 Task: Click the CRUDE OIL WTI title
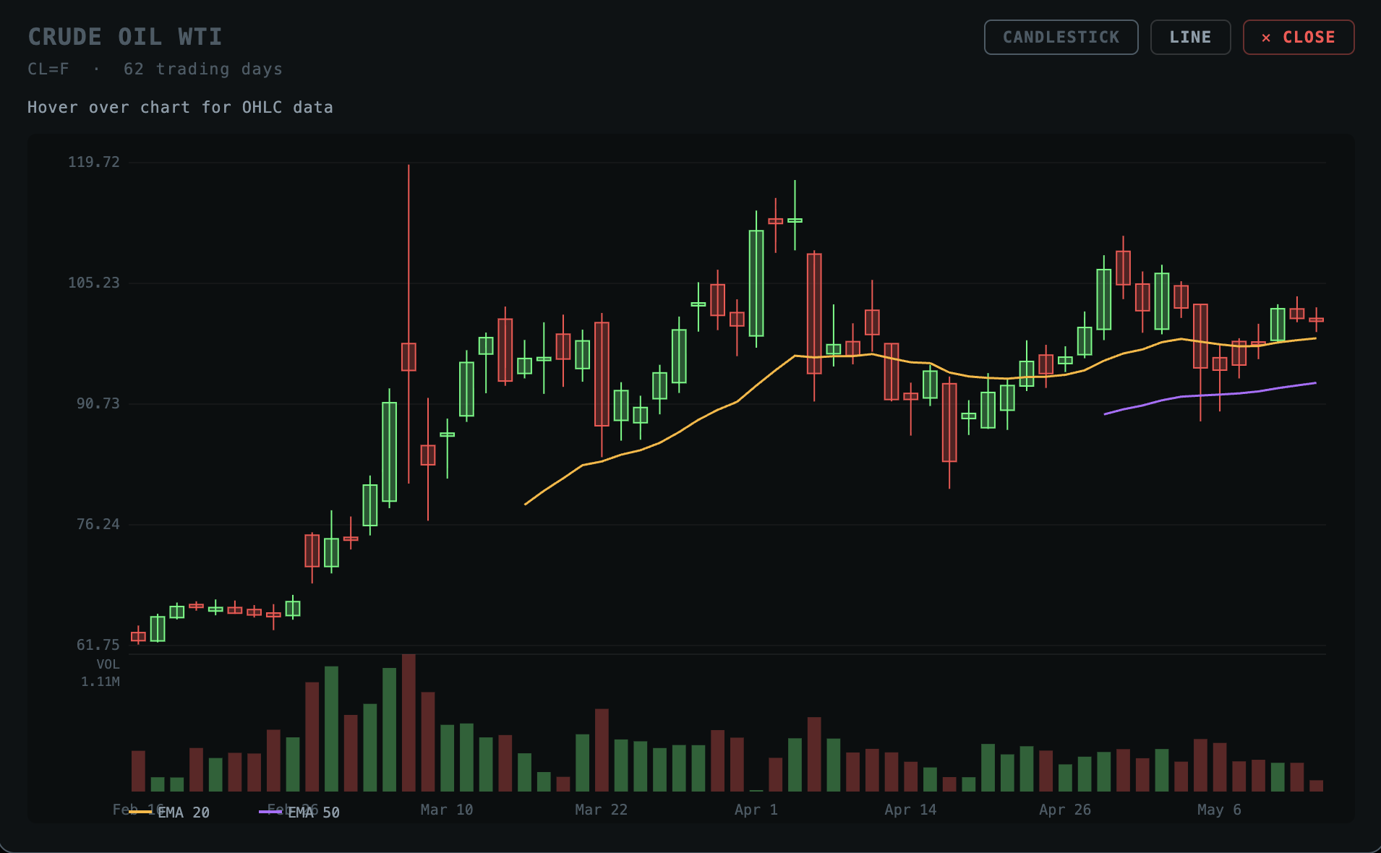tap(125, 37)
